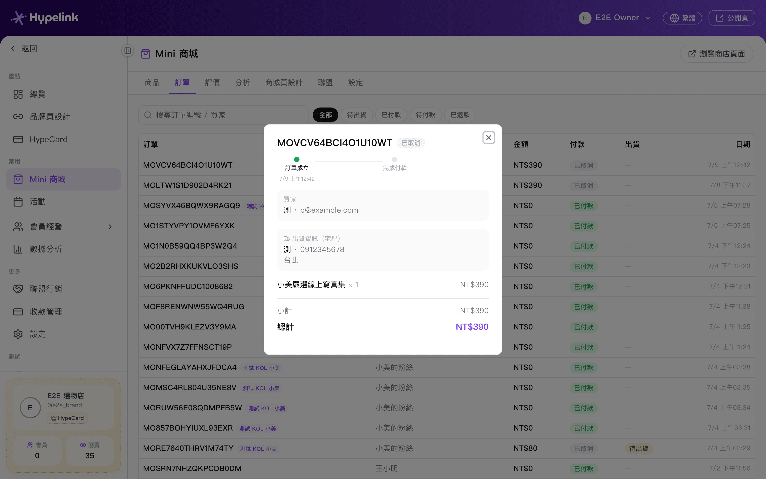Screen dimensions: 766x479
Task: Click the Hypelink logo
Action: 45,18
